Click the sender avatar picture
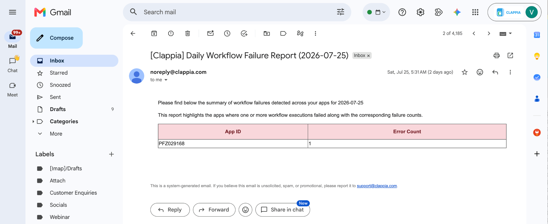 click(x=137, y=76)
